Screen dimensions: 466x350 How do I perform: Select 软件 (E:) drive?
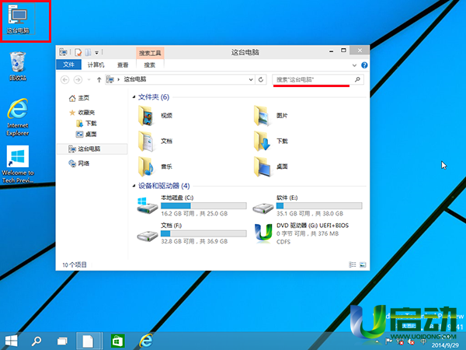pos(308,205)
